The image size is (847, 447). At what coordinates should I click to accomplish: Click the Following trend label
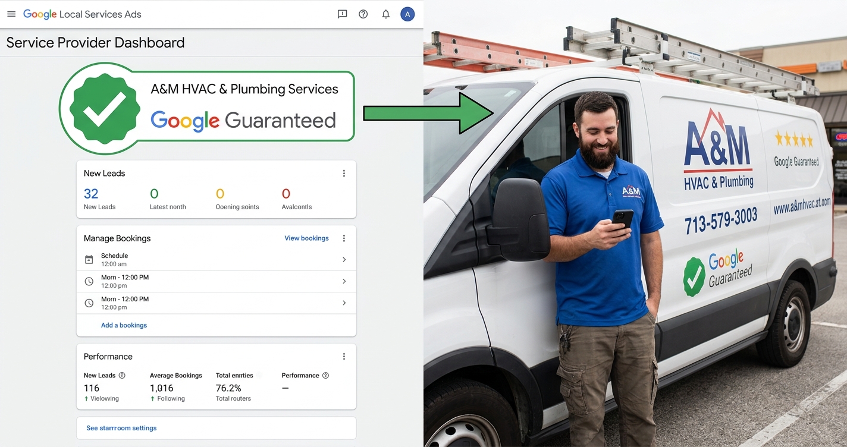171,399
